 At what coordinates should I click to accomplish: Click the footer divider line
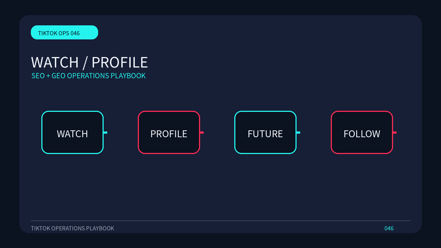(x=220, y=221)
